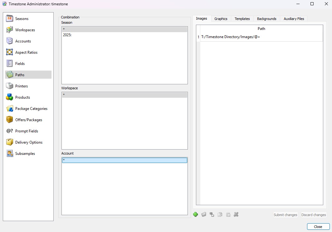Switch to the Images tab
This screenshot has width=332, height=232.
202,19
